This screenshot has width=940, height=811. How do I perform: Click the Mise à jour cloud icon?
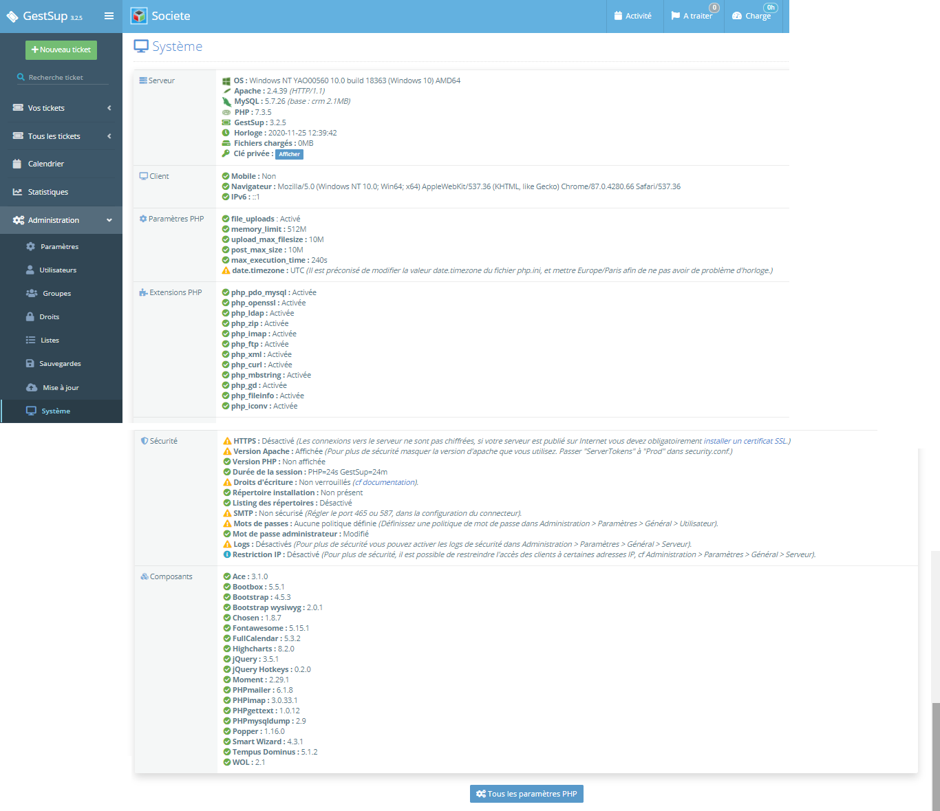point(31,387)
